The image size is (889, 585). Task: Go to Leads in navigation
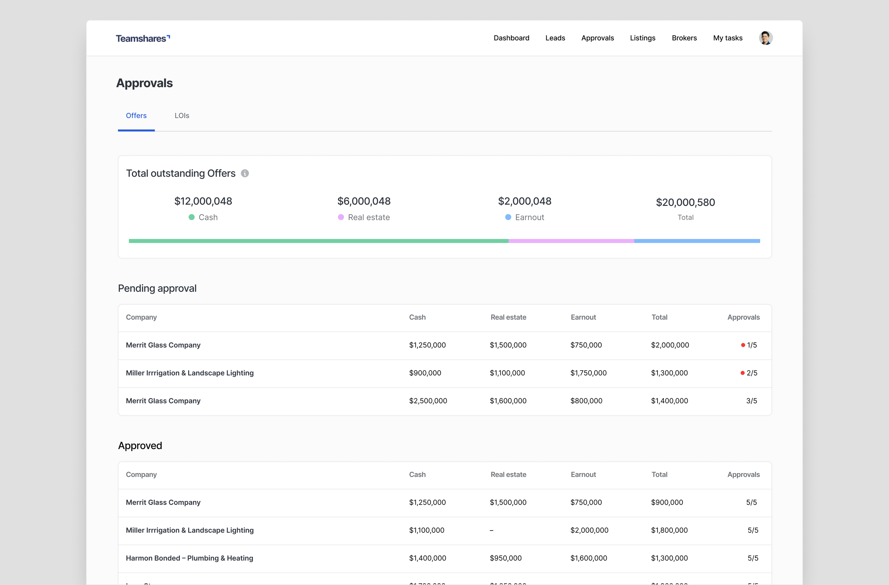tap(555, 38)
